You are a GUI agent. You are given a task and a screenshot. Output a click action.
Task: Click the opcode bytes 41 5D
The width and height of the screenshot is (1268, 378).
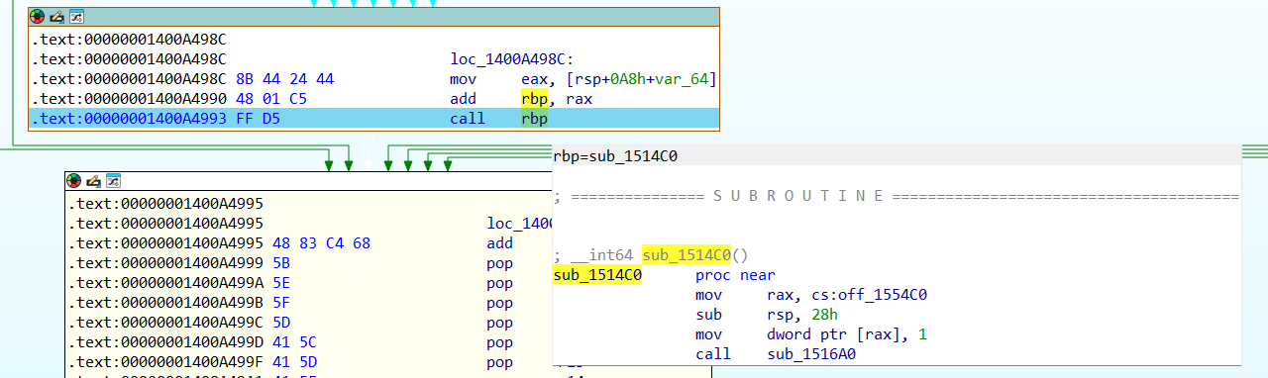point(295,362)
